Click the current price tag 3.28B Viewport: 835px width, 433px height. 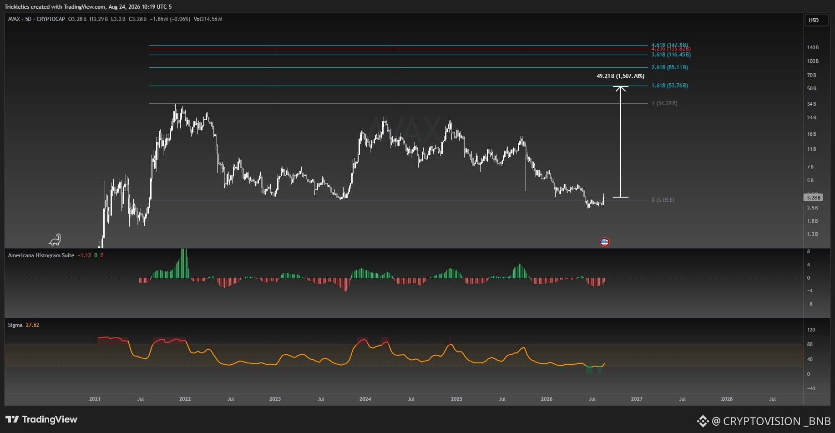point(813,198)
